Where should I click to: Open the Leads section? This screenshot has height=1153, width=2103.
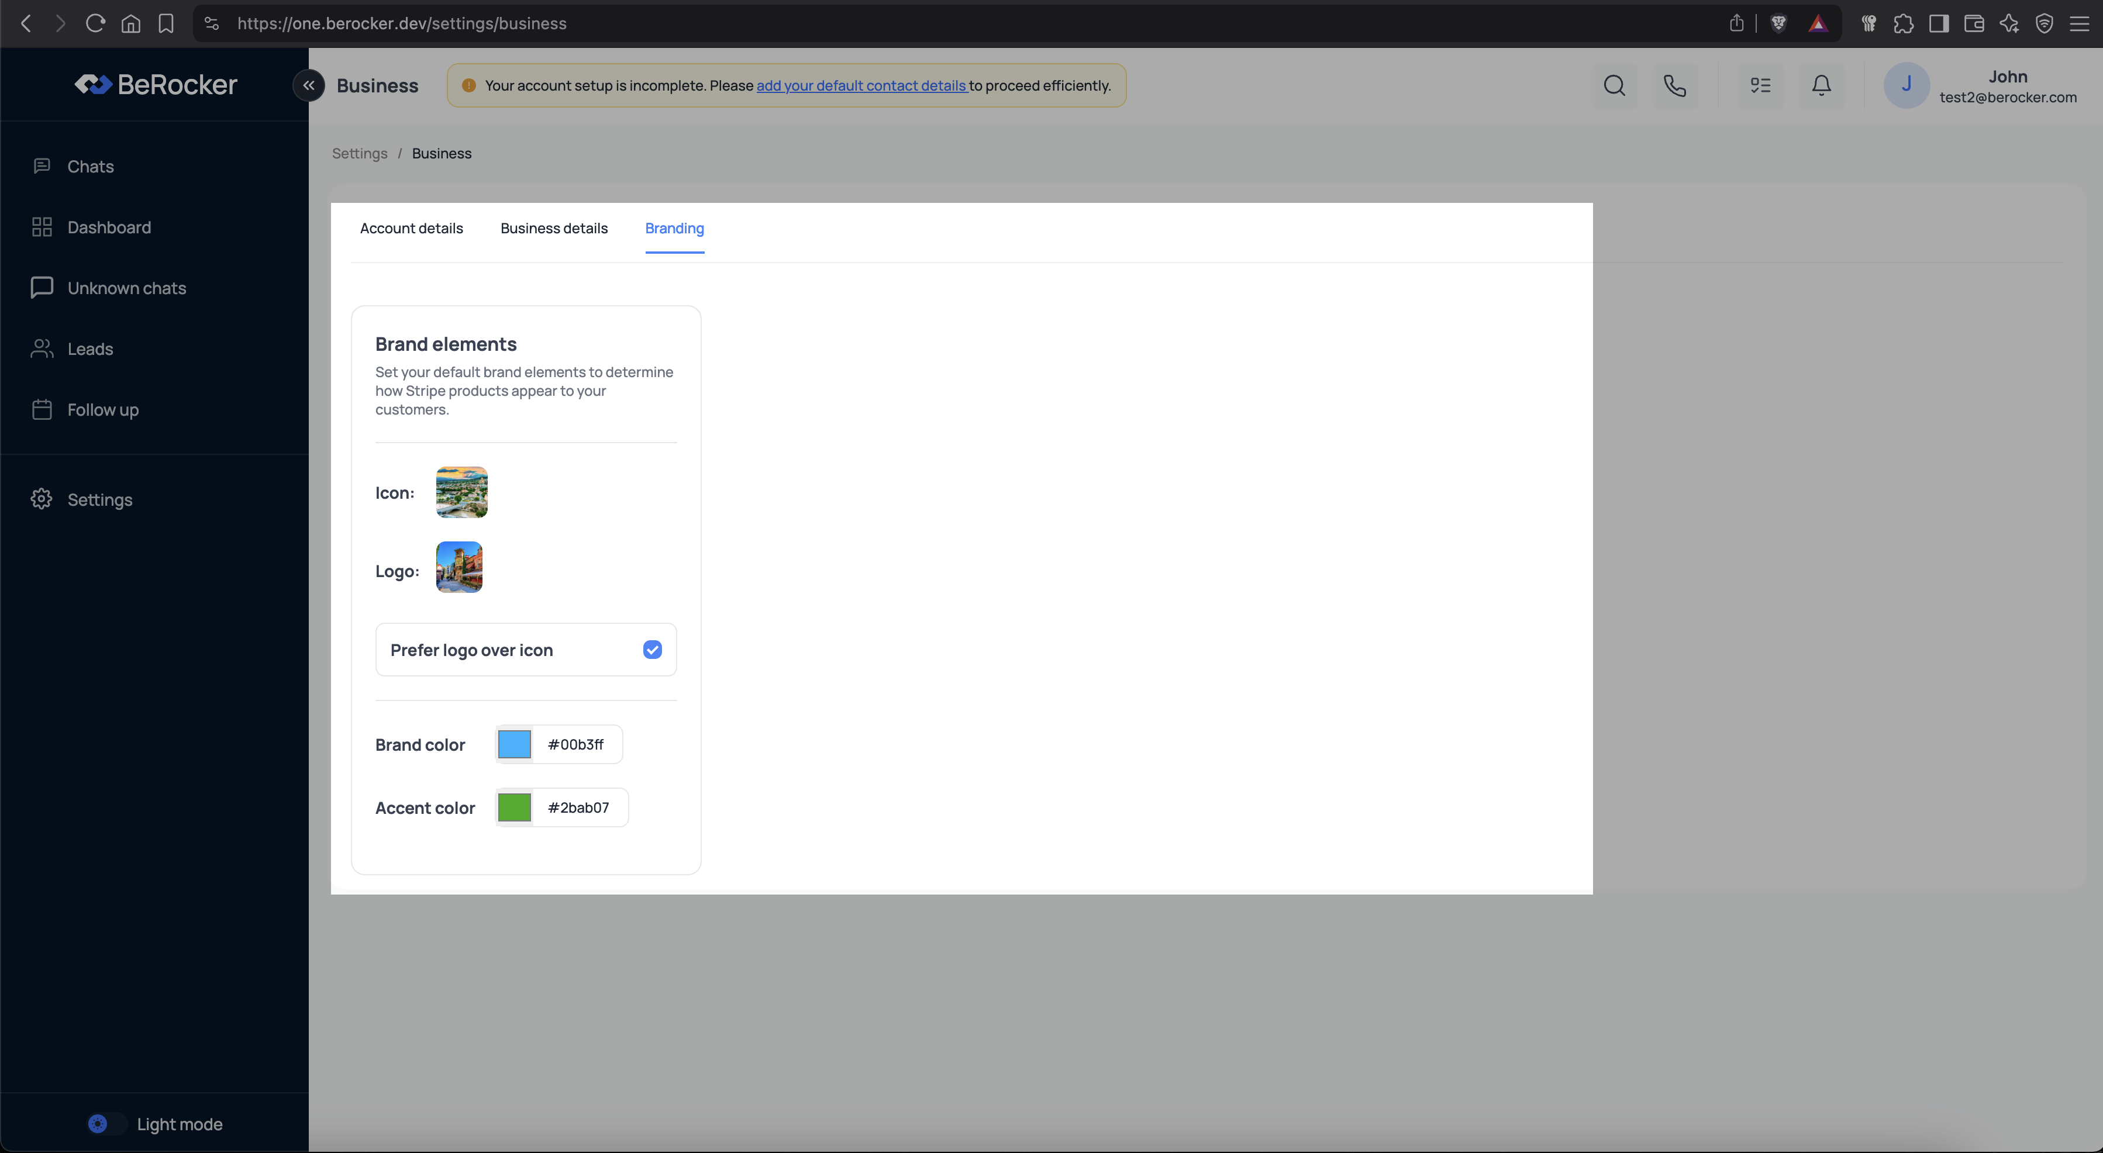click(x=90, y=348)
